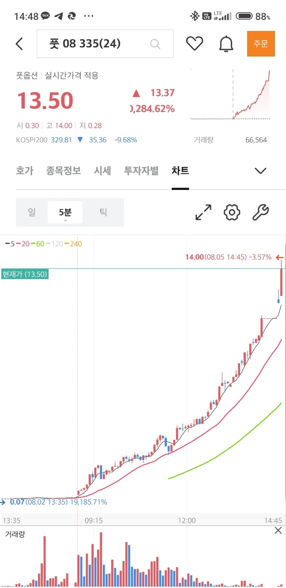This screenshot has height=588, width=286.
Task: Switch to the 호가 tab
Action: (25, 171)
